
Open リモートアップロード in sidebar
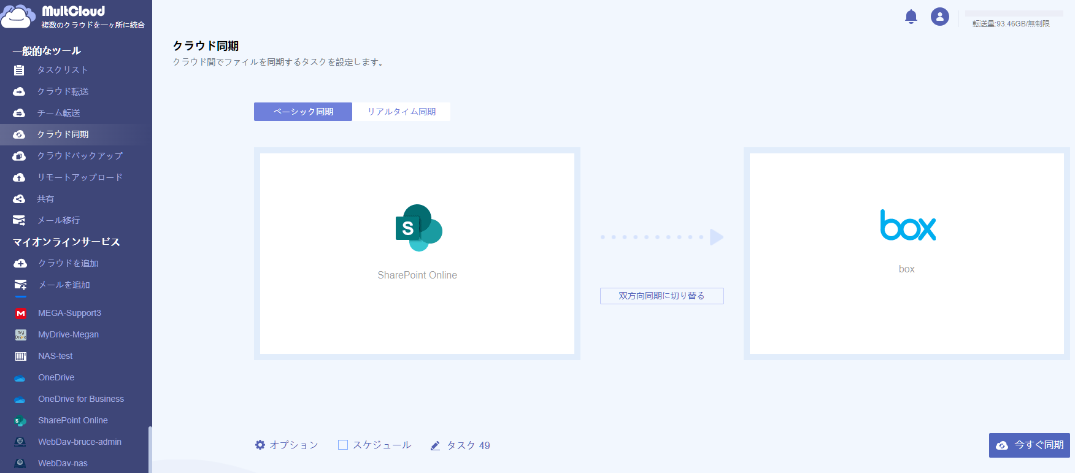pos(80,177)
